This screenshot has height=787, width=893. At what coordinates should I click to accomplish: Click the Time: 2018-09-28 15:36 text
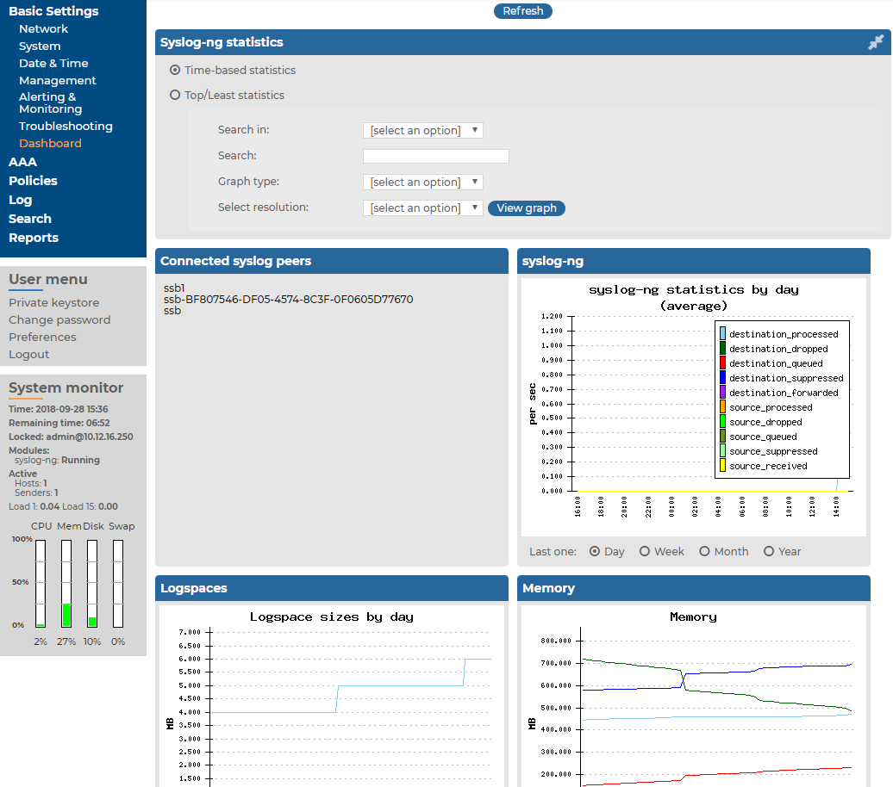point(58,409)
